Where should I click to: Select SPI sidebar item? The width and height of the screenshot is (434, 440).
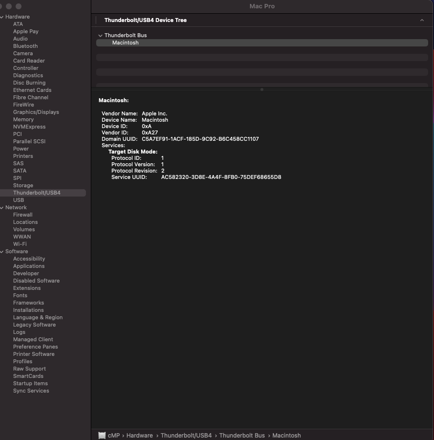pos(17,178)
